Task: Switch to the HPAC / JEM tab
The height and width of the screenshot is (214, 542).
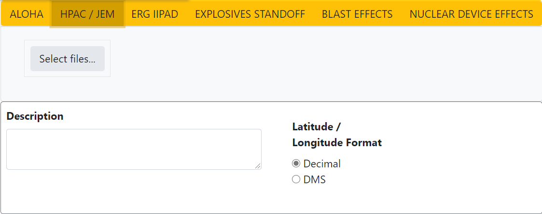Action: (x=87, y=14)
